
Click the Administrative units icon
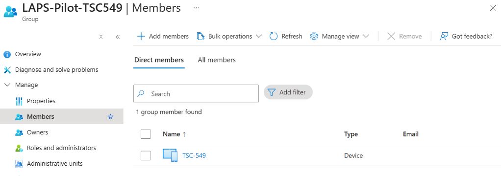pos(19,164)
